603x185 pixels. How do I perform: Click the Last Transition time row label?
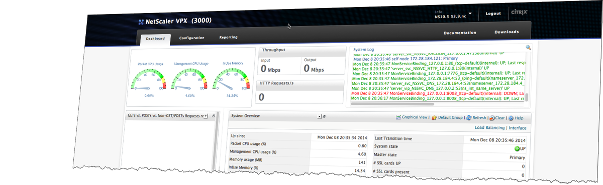point(393,138)
